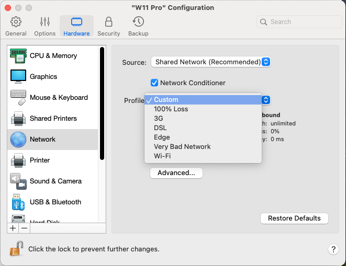Open USB & Bluetooth settings icon
The image size is (346, 266).
point(18,202)
